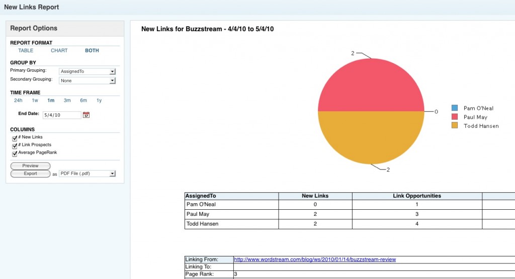Set time frame to 1w

pos(35,100)
